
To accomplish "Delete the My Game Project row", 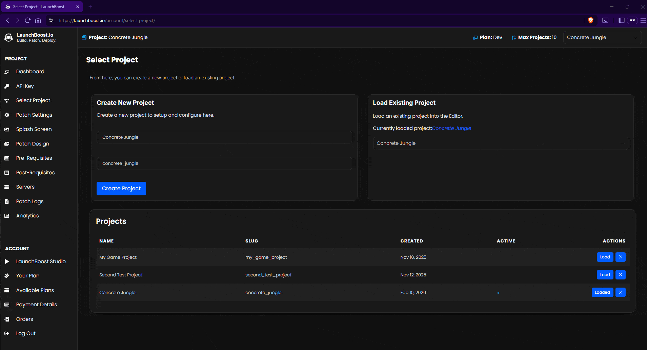I will tap(621, 257).
